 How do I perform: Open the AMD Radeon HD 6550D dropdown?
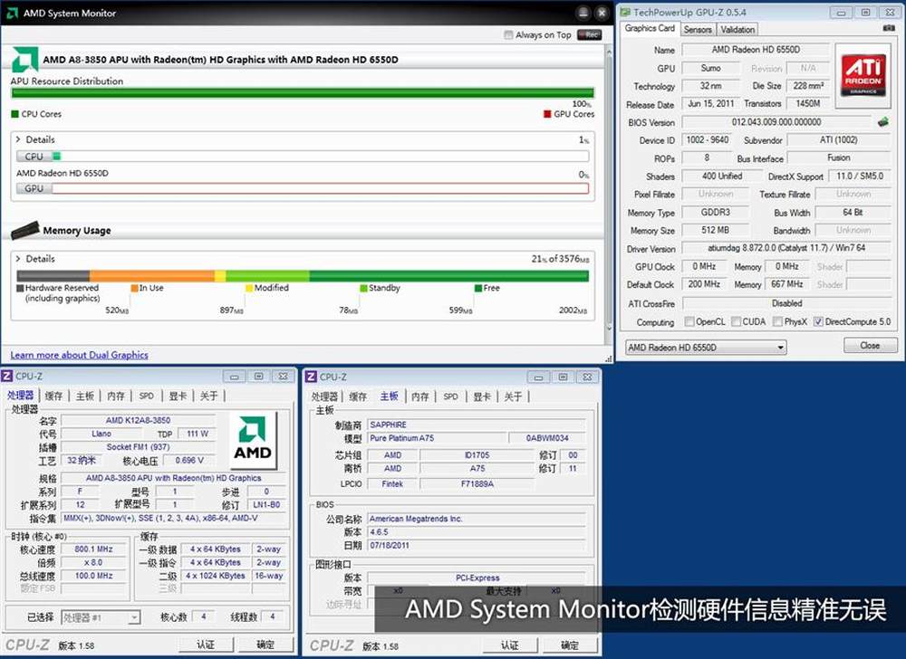(705, 347)
